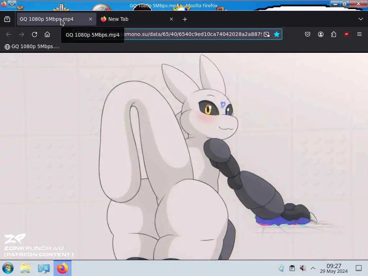Toggle picture-in-picture icon in address bar
This screenshot has width=368, height=276.
[x=267, y=34]
